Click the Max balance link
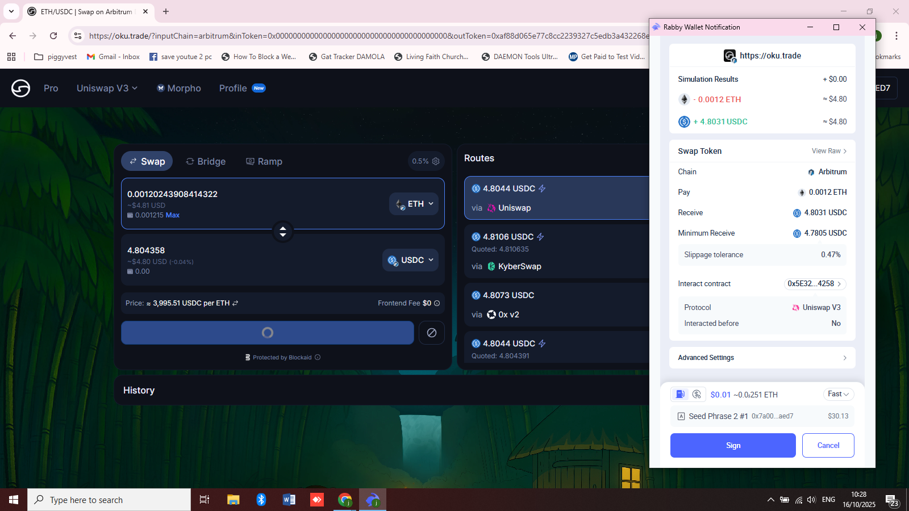Viewport: 909px width, 511px height. click(173, 215)
